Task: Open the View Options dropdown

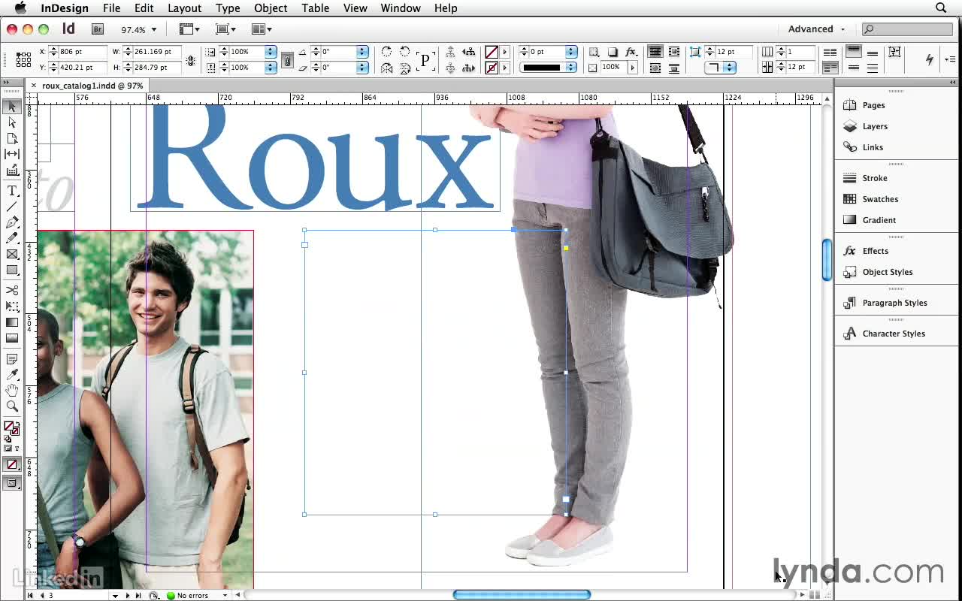Action: (190, 29)
